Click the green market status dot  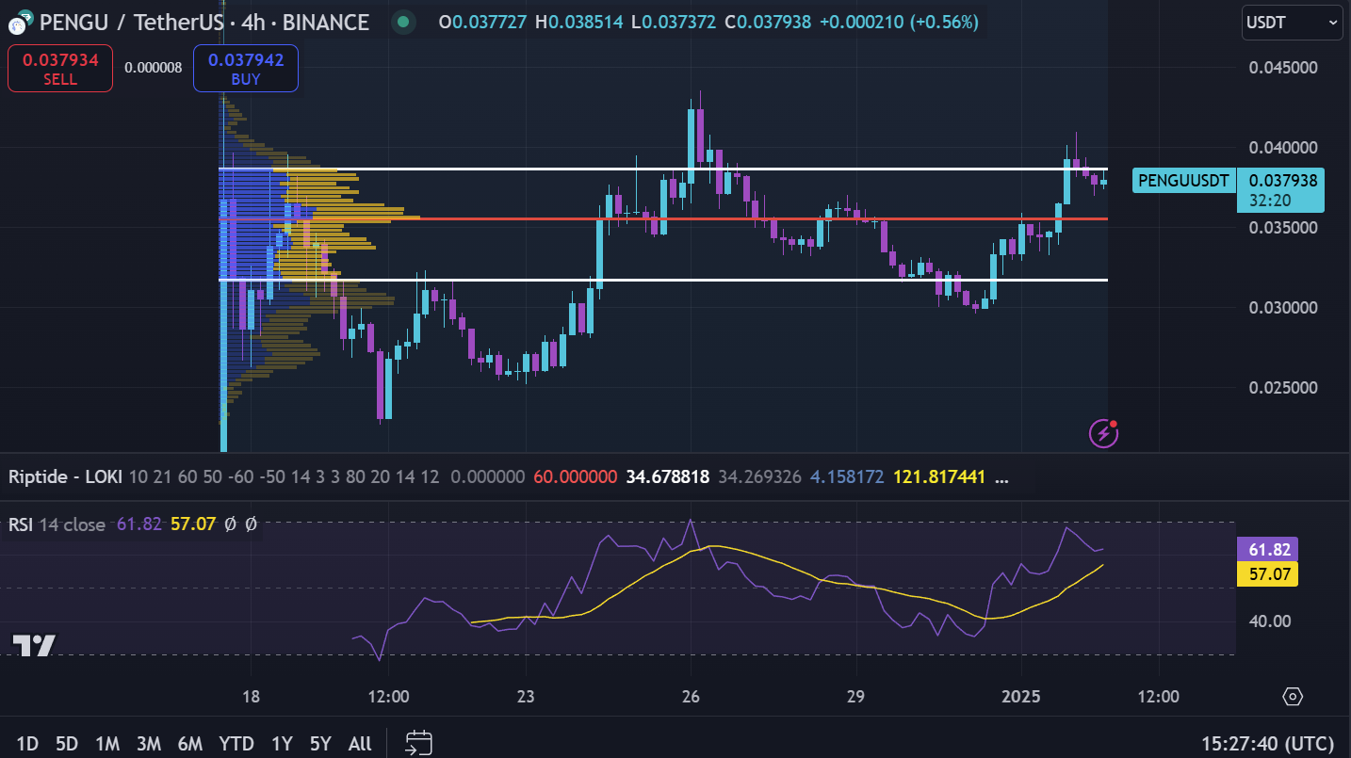pos(404,22)
